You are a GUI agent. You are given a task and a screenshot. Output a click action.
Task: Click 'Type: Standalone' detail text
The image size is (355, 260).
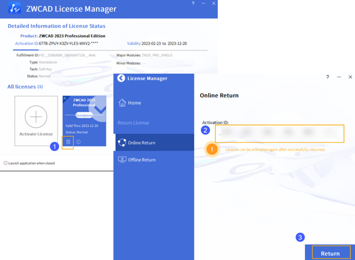point(43,62)
